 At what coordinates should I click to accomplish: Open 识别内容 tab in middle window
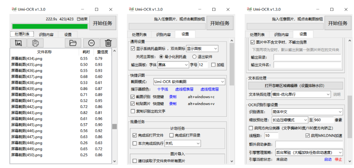[x=163, y=34]
